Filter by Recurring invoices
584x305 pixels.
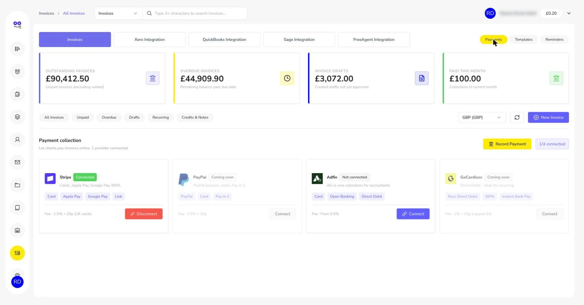coord(161,117)
